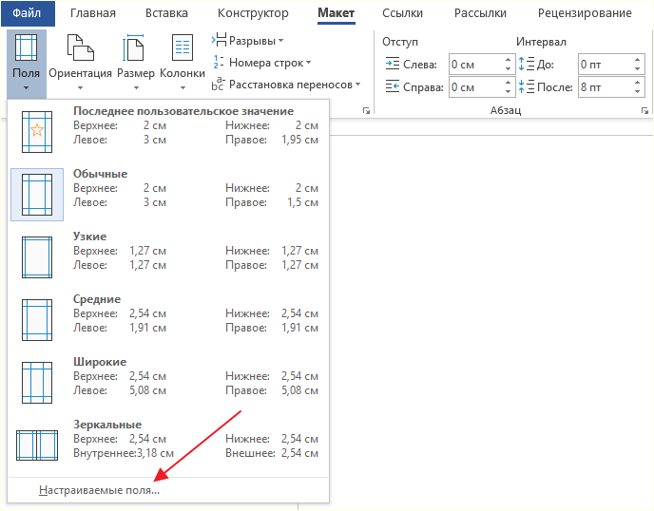Click the 'Внутреннее:3,18 см' value

pyautogui.click(x=124, y=453)
